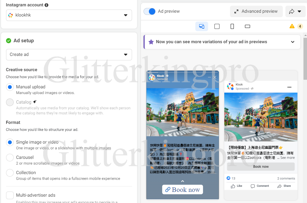Select the Single image or video option
307x203 pixels.
pyautogui.click(x=10, y=142)
